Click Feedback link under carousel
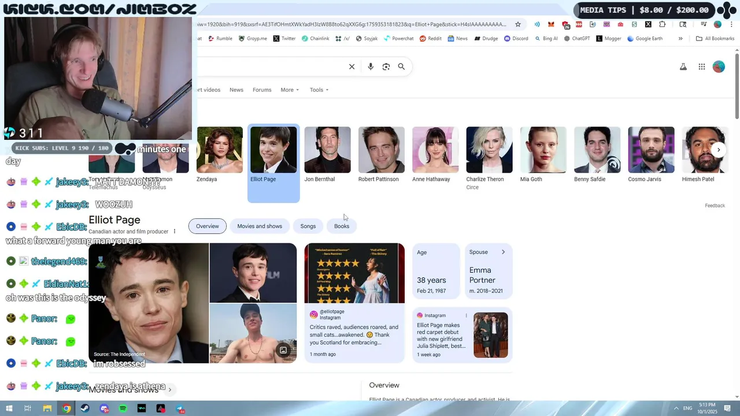Screen dimensions: 740x416 [x=715, y=206]
